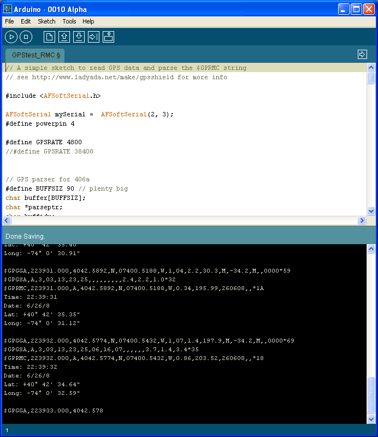The height and width of the screenshot is (437, 378).
Task: Open the tab options arrow menu
Action: pos(362,54)
